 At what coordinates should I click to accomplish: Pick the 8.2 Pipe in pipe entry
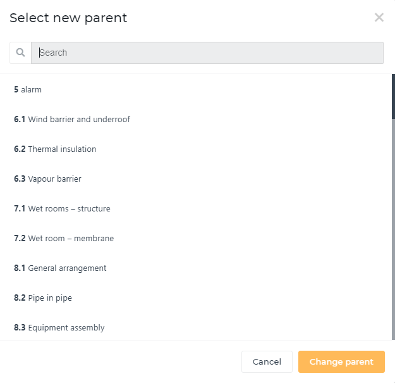195,298
